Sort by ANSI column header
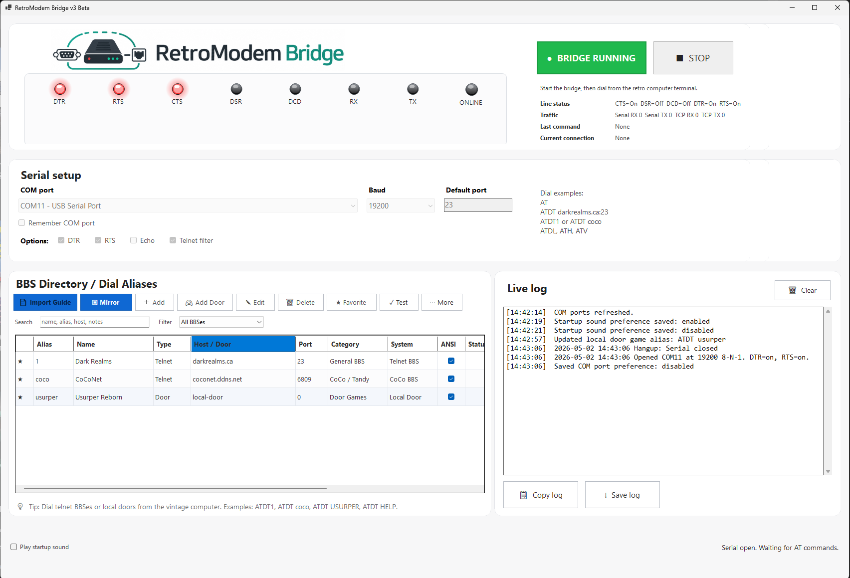 (x=451, y=344)
